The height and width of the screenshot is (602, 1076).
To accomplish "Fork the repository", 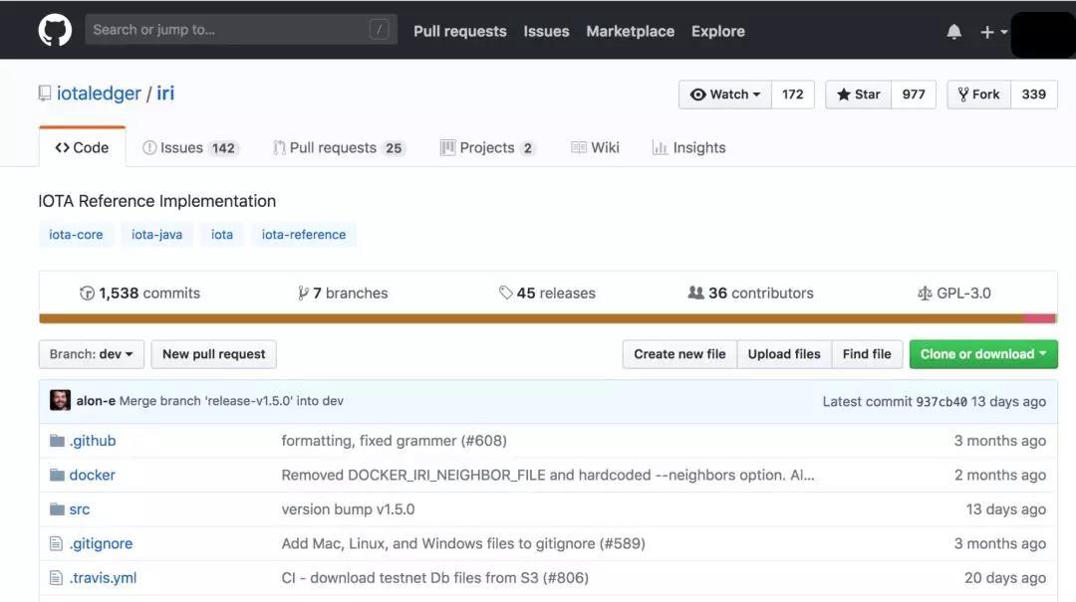I will tap(978, 95).
